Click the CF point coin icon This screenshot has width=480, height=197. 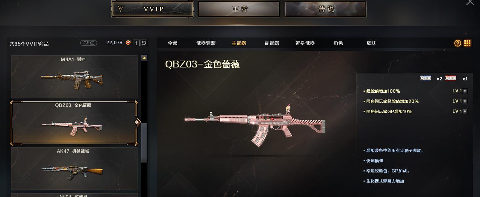[x=128, y=43]
